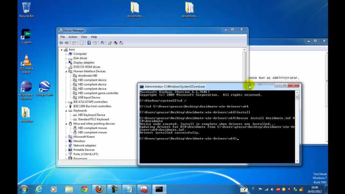
Task: Click the Forward arrow in Device Manager toolbar
Action: [x=67, y=43]
